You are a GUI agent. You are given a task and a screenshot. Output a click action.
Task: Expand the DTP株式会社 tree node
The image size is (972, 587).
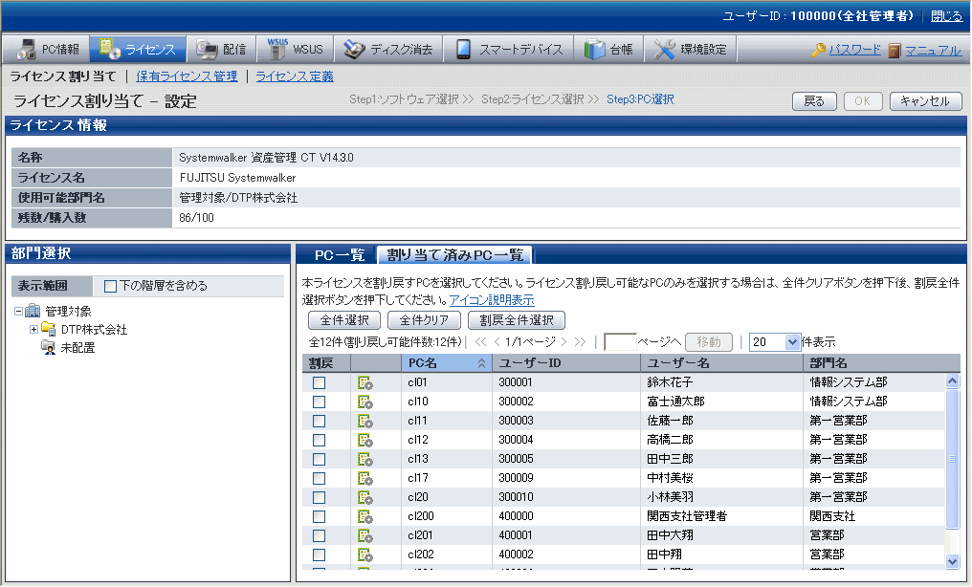coord(34,330)
